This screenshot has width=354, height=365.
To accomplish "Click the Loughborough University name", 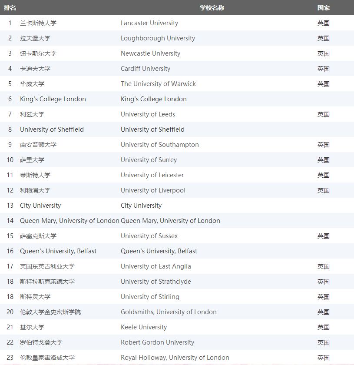I will pos(158,38).
